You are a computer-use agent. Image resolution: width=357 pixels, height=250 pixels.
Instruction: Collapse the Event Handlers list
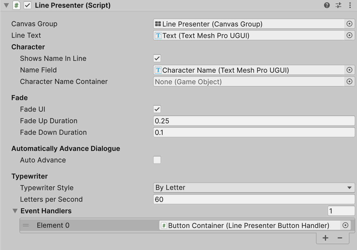pos(15,211)
